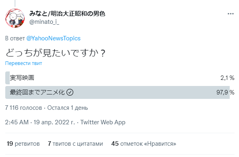239x157 pixels.
Task: Open the Twitter Web App source link
Action: click(x=103, y=122)
